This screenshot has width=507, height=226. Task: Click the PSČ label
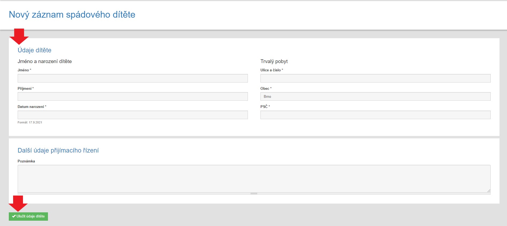pyautogui.click(x=265, y=107)
